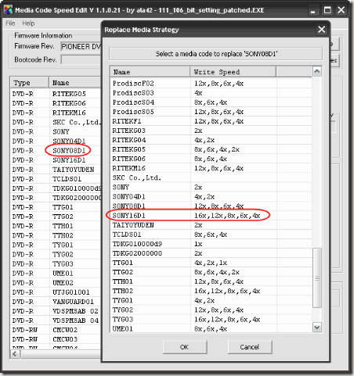Viewport: 354px width, 376px height.
Task: Select SONY04D1 in the dialog list
Action: point(211,197)
